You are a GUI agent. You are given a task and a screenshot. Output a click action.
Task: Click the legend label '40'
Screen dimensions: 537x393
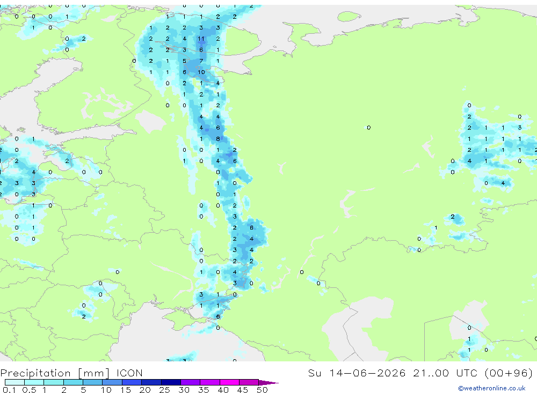[223, 390]
